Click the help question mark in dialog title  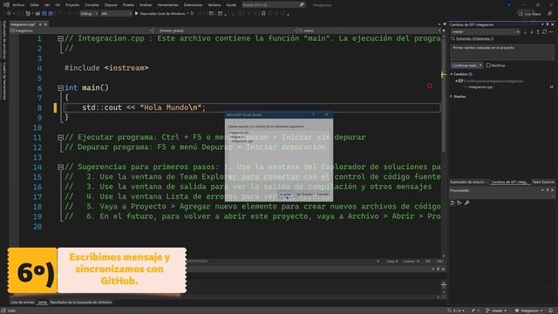coord(314,114)
